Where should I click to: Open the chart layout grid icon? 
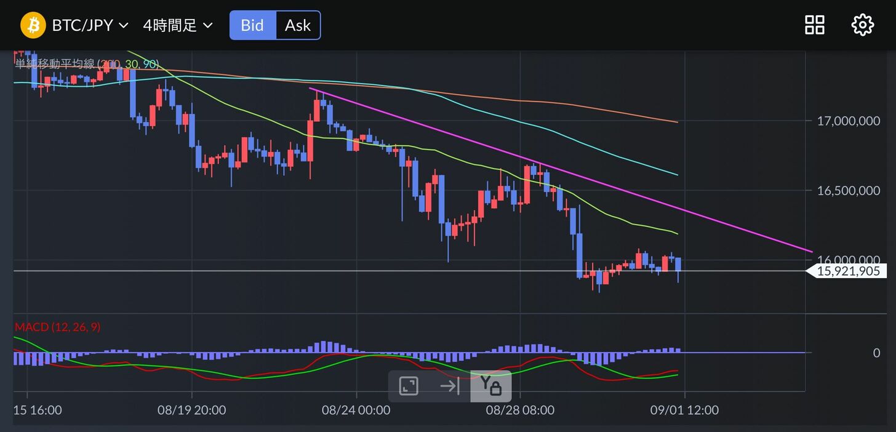coord(814,25)
